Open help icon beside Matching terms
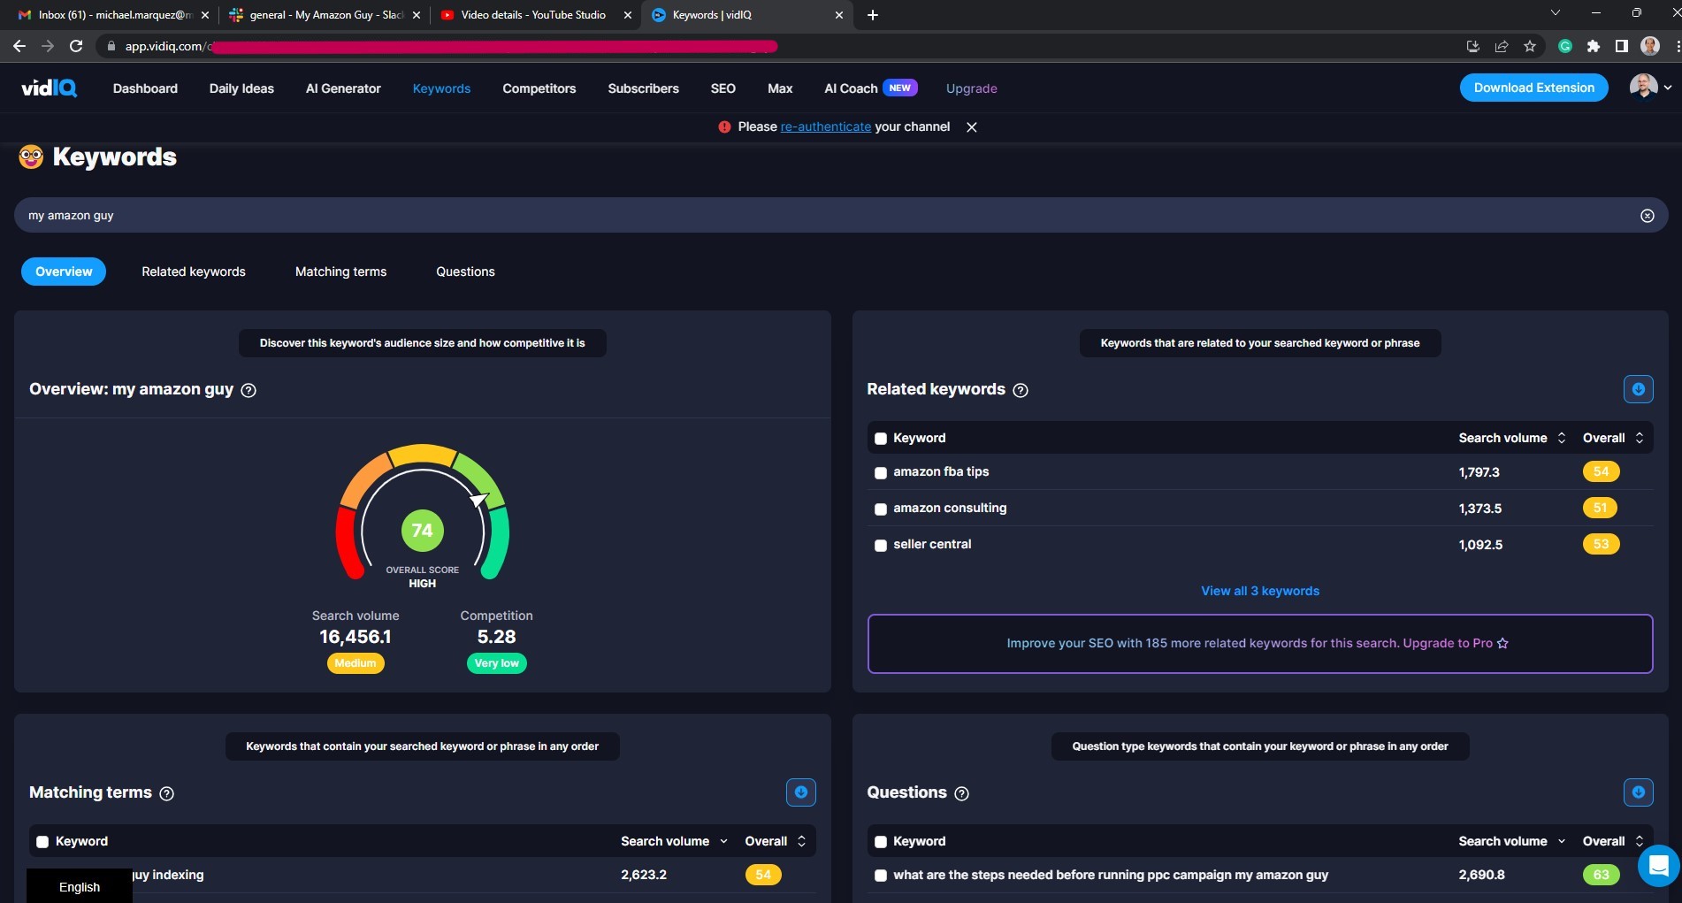 [166, 793]
